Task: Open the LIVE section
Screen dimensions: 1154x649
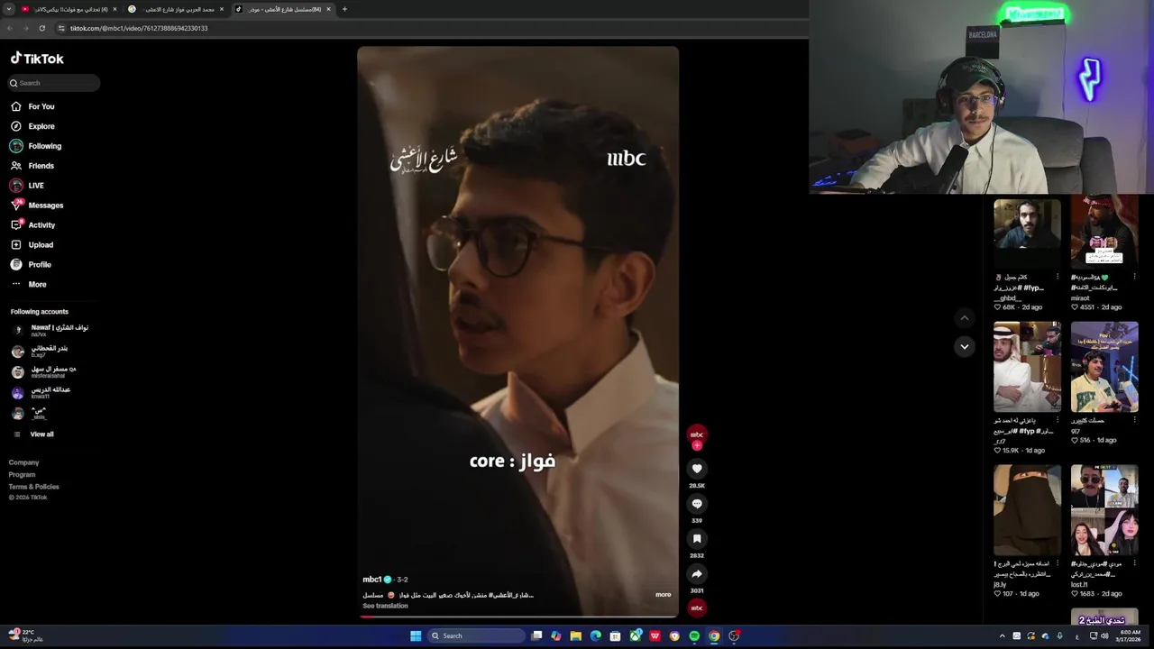Action: tap(27, 186)
